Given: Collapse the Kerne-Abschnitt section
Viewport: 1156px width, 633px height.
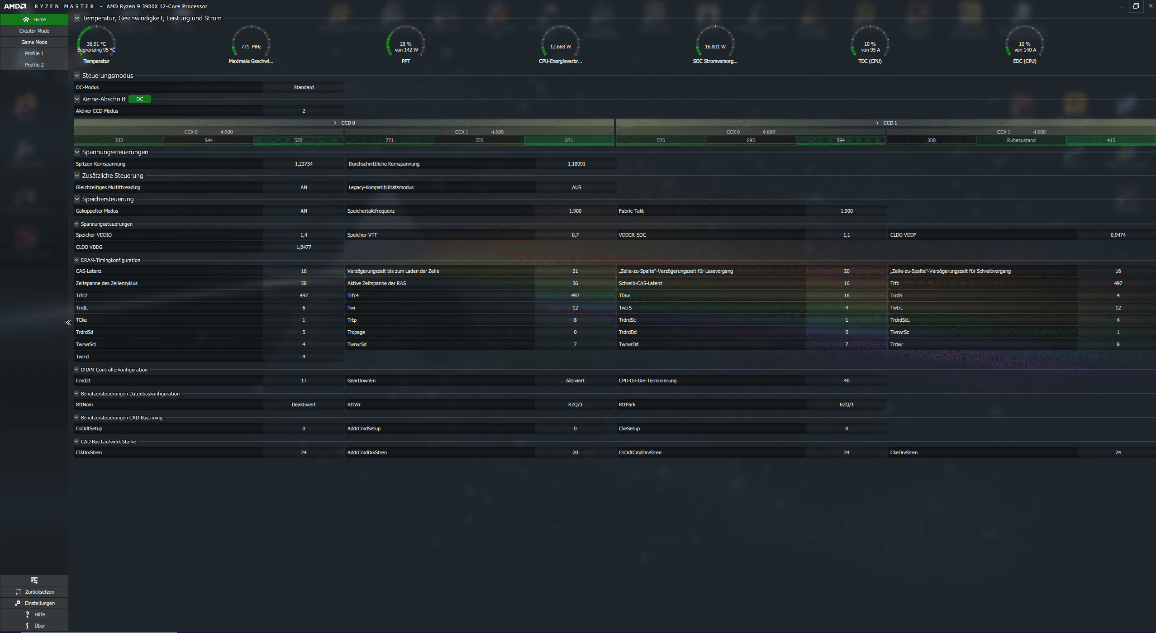Looking at the screenshot, I should pos(77,99).
